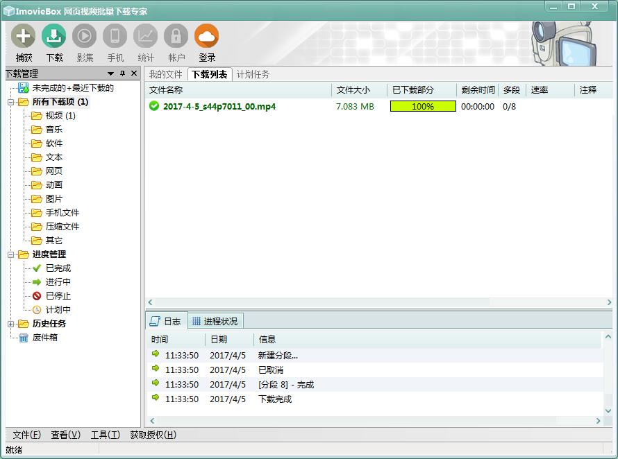Click the 影集 album play icon

point(85,36)
